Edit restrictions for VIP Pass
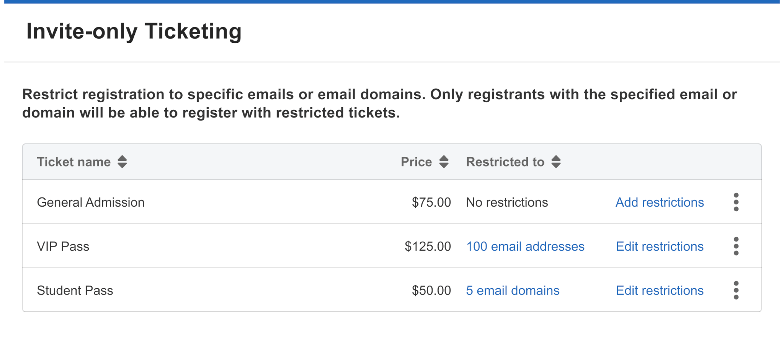The height and width of the screenshot is (349, 784). point(659,246)
